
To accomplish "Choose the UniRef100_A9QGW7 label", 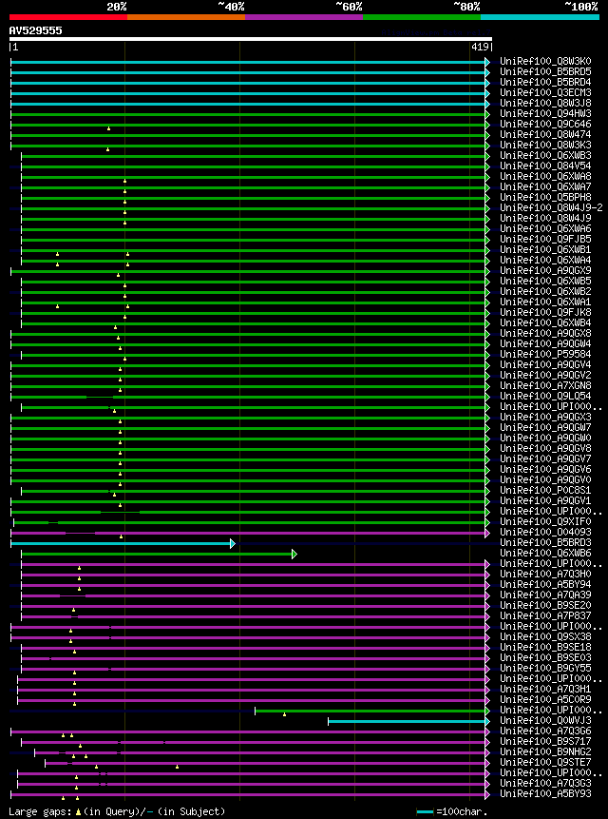I will tap(545, 427).
